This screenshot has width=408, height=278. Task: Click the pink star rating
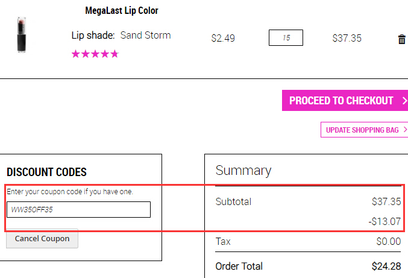pos(95,54)
